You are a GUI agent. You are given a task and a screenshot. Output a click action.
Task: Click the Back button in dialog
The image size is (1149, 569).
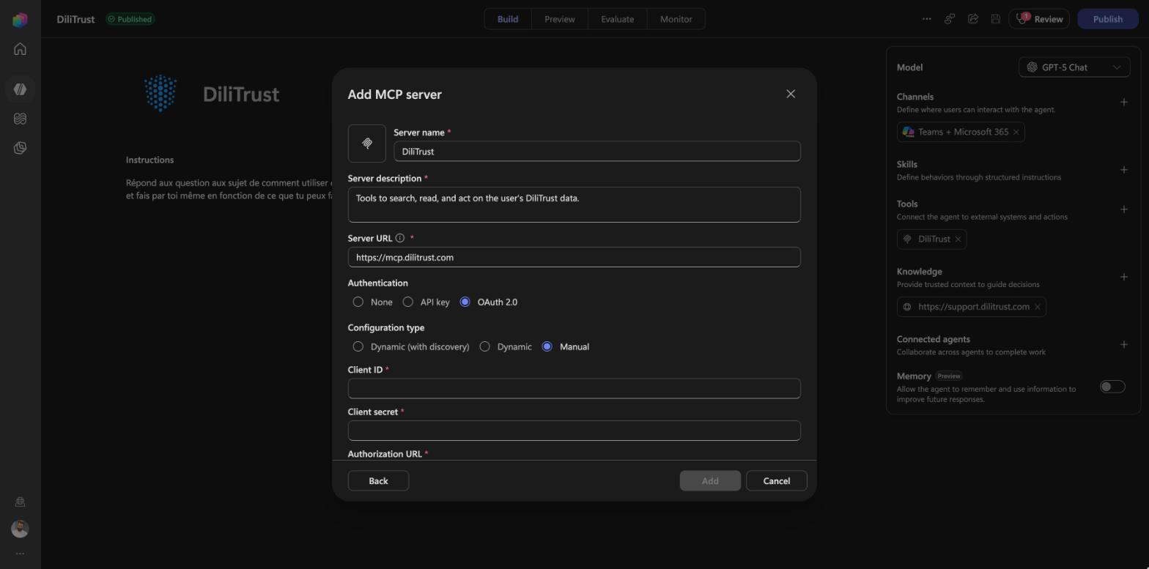tap(378, 480)
